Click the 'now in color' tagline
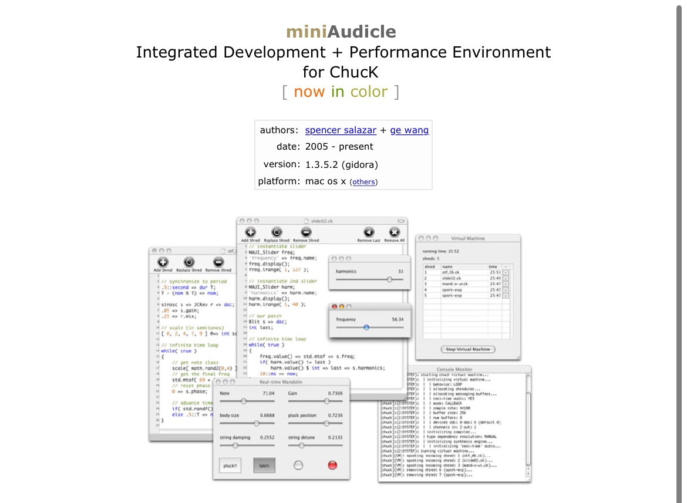 (x=341, y=92)
